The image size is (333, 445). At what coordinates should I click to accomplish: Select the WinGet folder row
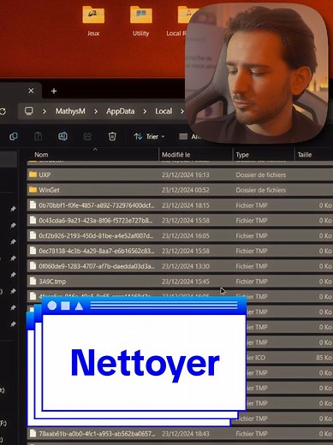pyautogui.click(x=180, y=190)
